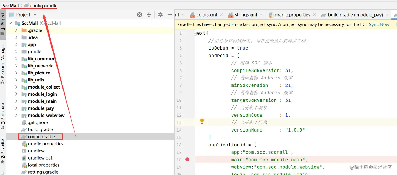The image size is (397, 175).
Task: Close the colors.xml tab
Action: pyautogui.click(x=221, y=15)
